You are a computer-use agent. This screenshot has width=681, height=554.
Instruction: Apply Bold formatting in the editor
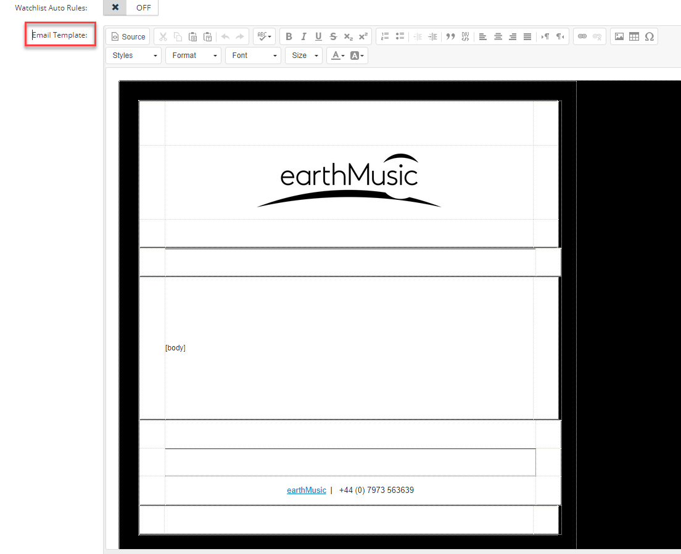(x=289, y=36)
